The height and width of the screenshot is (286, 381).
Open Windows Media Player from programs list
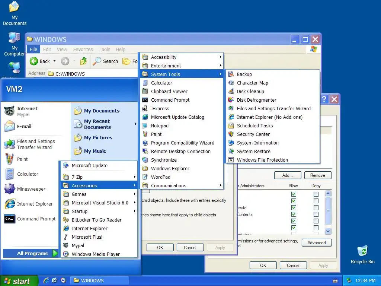tap(99, 254)
